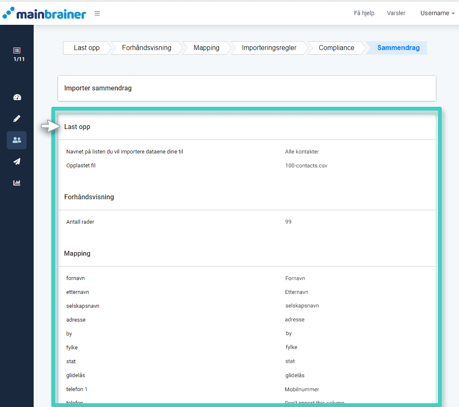Open the Forhåndsvisning step
Viewport: 459px width, 407px height.
tap(146, 48)
